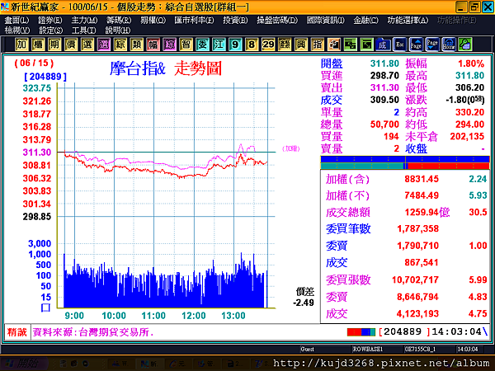
Task: Open the 主力(M) menu
Action: tap(84, 20)
